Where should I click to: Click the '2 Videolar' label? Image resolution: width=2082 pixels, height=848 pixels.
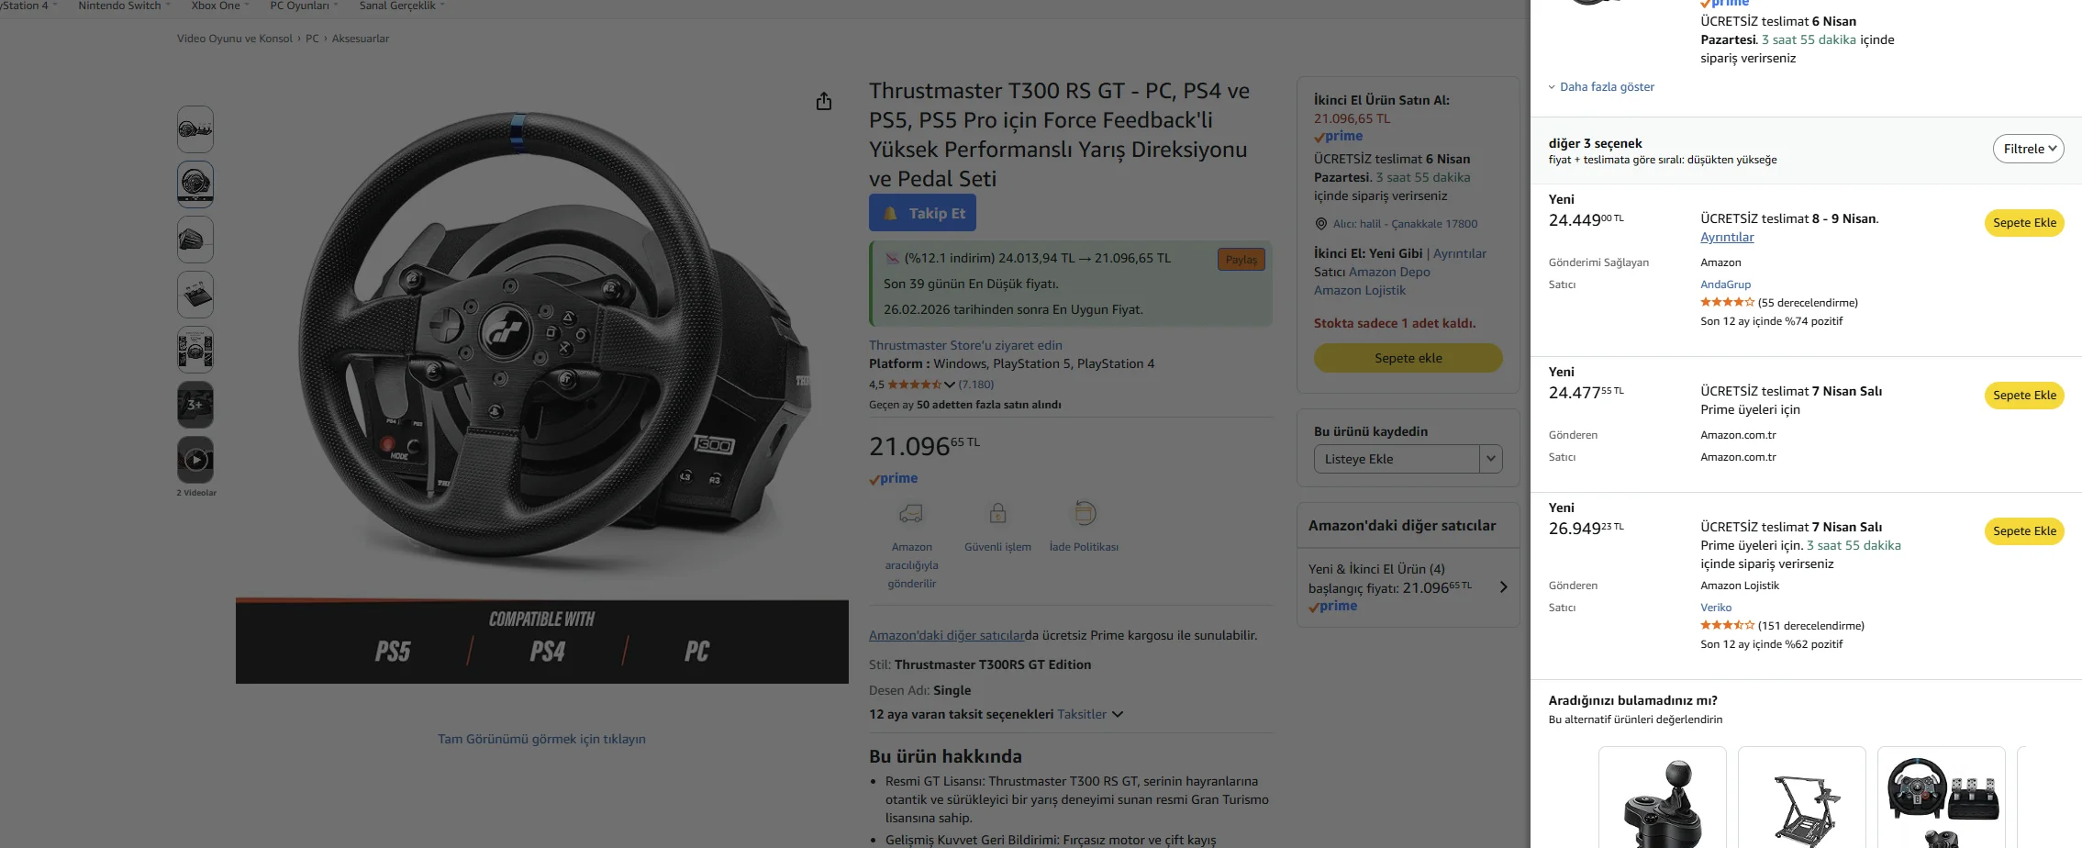pos(196,493)
